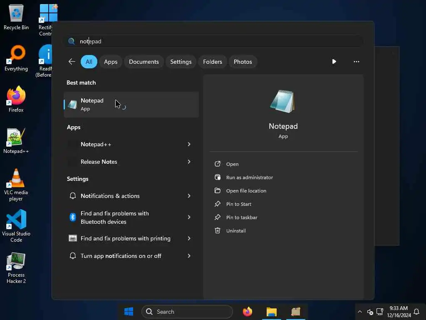Choose Uninstall text
Screen dimensions: 426x320
(236, 231)
